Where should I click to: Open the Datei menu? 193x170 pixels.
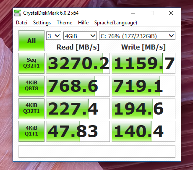click(x=21, y=23)
